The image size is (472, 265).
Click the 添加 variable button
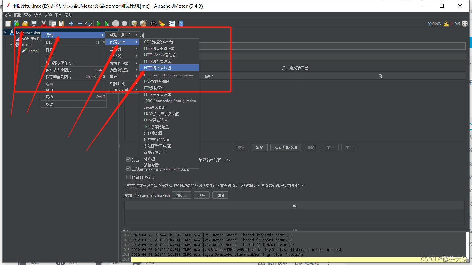[260, 148]
